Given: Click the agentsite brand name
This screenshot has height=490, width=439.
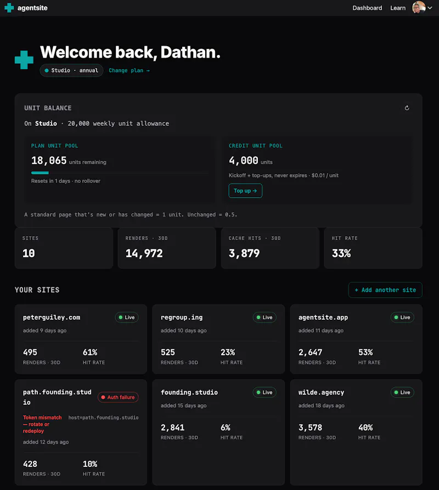Looking at the screenshot, I should [x=32, y=8].
